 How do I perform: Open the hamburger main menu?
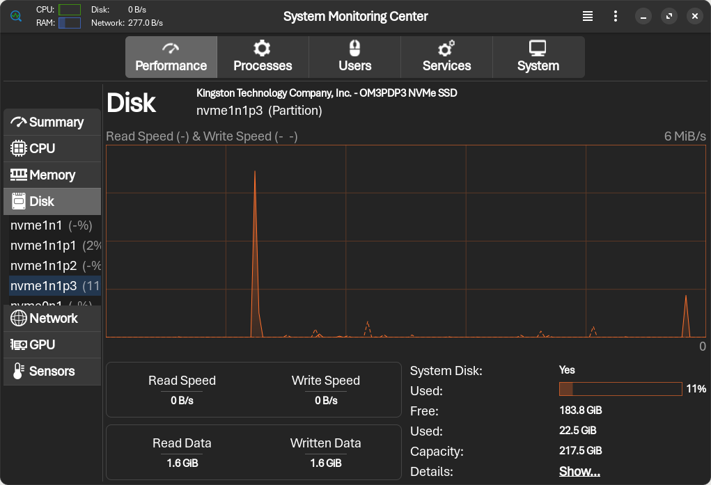click(x=588, y=16)
